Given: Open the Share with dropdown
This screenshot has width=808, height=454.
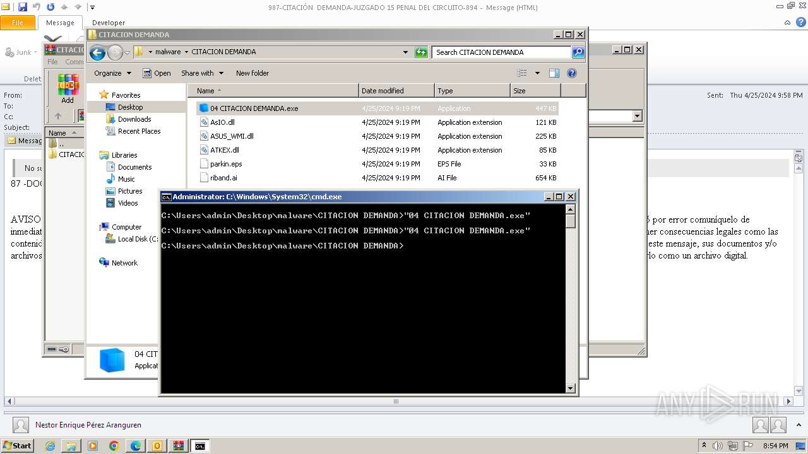Looking at the screenshot, I should click(x=202, y=73).
